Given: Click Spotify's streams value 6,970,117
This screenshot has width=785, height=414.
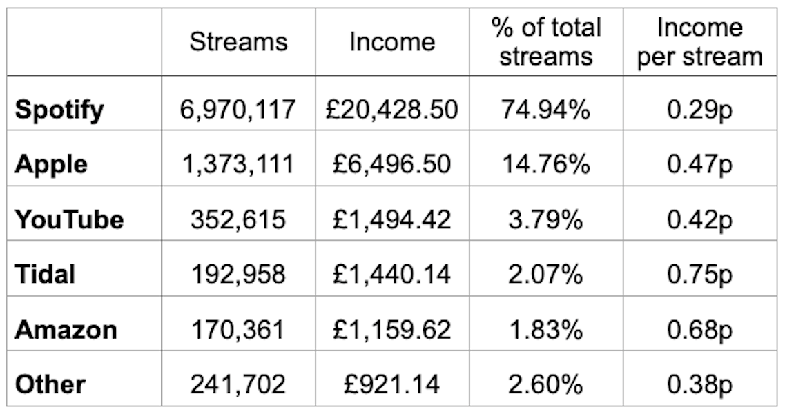Looking at the screenshot, I should point(238,110).
